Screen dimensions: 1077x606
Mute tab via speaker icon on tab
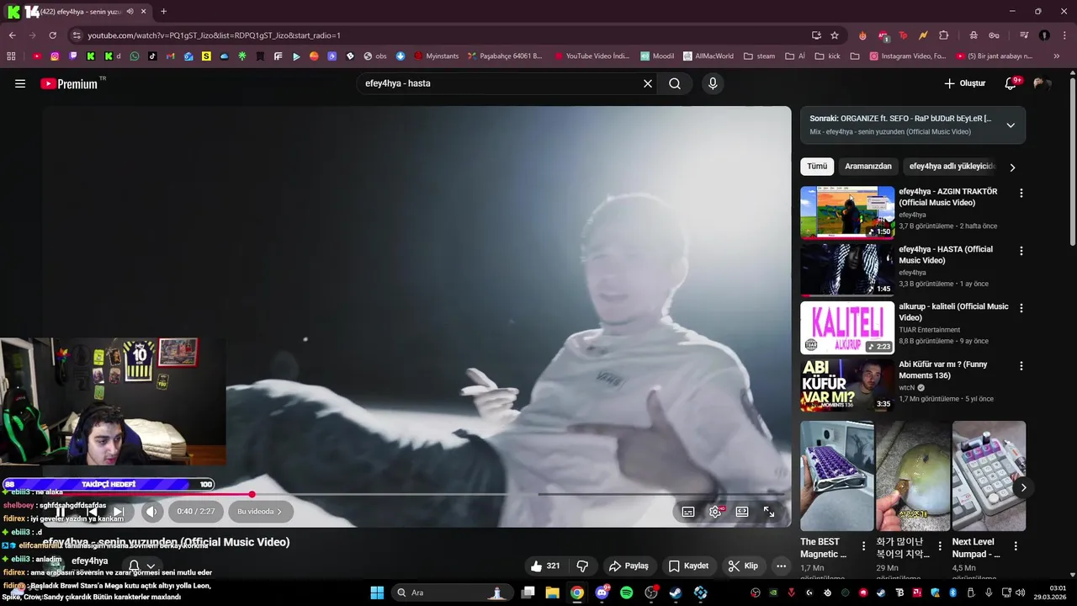[130, 12]
